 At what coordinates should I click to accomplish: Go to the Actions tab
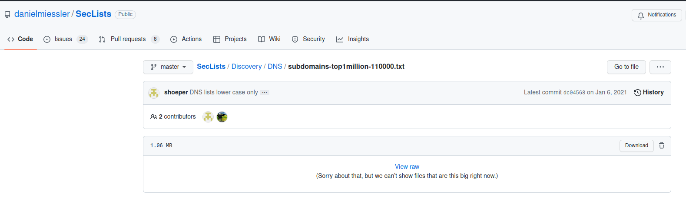(186, 39)
